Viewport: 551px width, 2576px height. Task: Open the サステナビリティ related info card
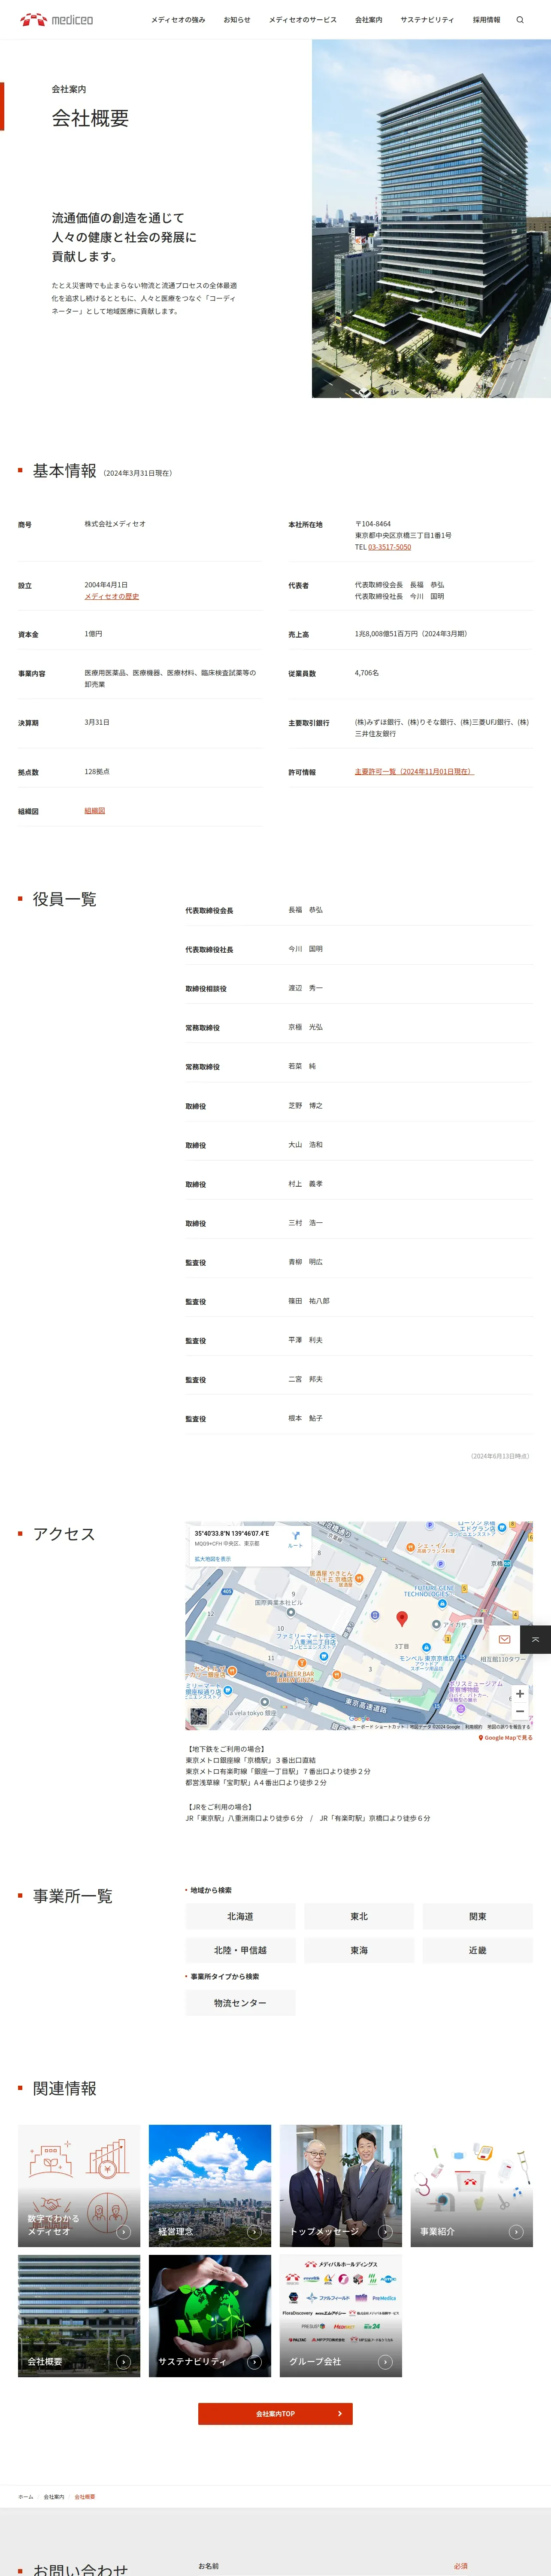[210, 2316]
